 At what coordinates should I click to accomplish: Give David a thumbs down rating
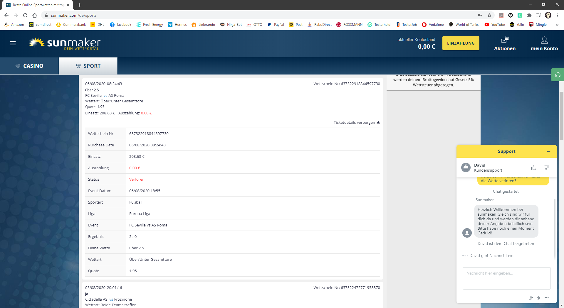546,167
